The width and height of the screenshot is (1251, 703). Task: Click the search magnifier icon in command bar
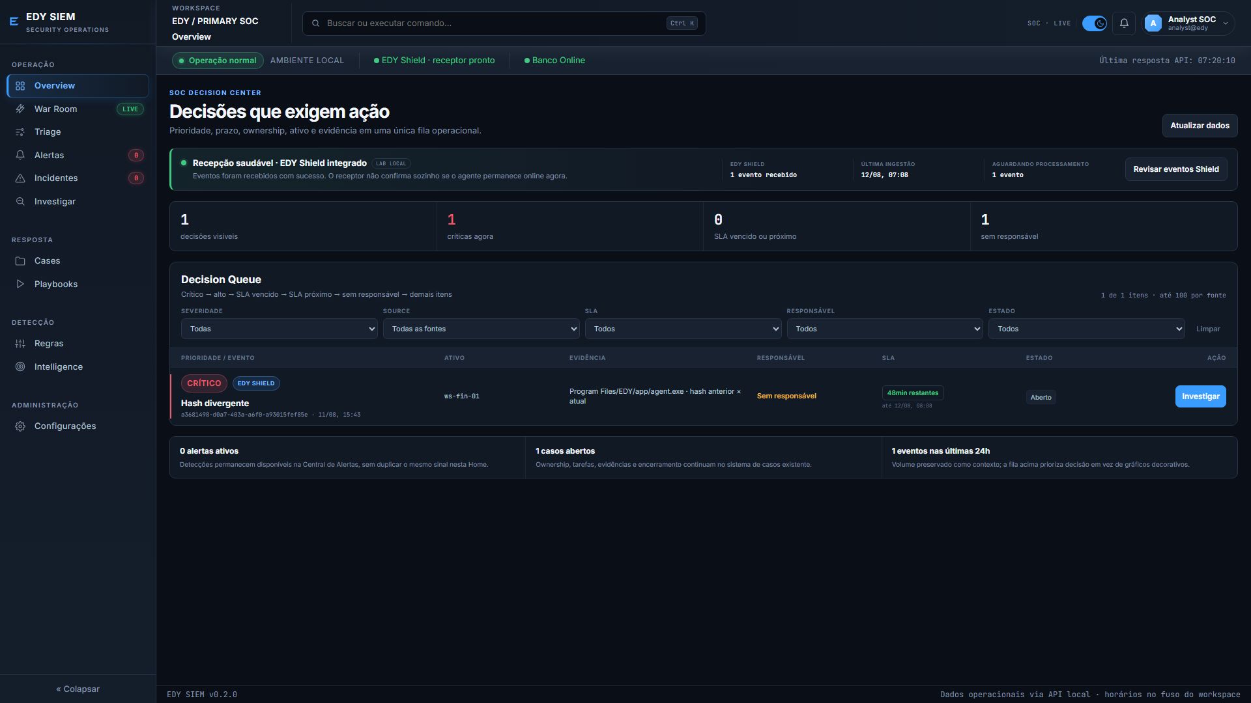(316, 23)
